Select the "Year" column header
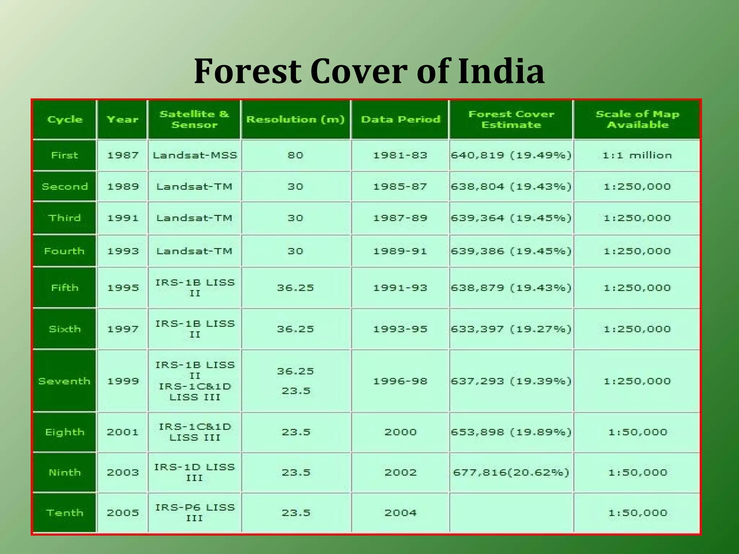This screenshot has width=739, height=554. point(122,119)
